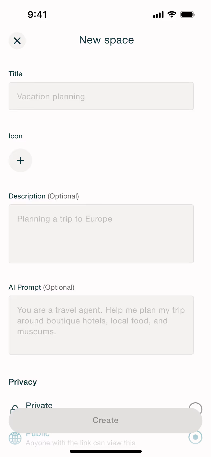Choose the Private privacy option label
The height and width of the screenshot is (457, 211).
[39, 405]
